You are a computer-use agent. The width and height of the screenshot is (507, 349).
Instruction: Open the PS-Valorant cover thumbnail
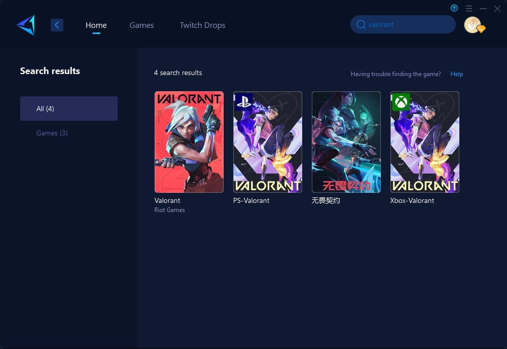(268, 142)
